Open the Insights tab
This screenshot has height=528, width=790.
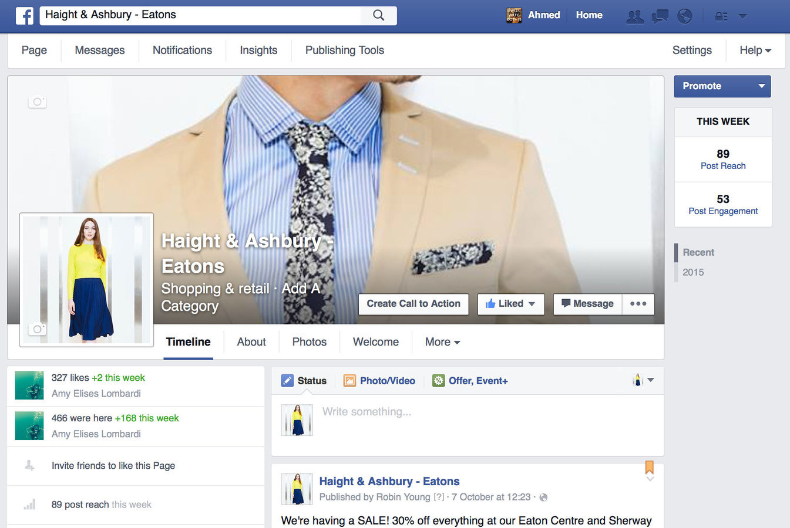(258, 50)
